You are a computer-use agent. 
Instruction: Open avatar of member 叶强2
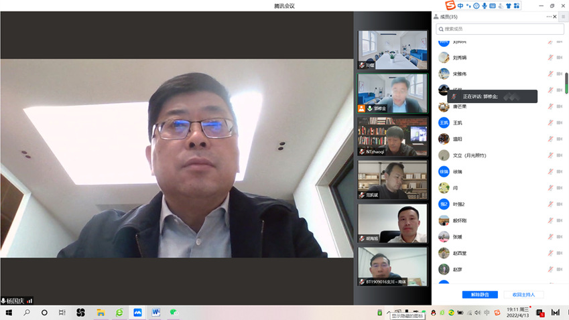click(x=444, y=204)
